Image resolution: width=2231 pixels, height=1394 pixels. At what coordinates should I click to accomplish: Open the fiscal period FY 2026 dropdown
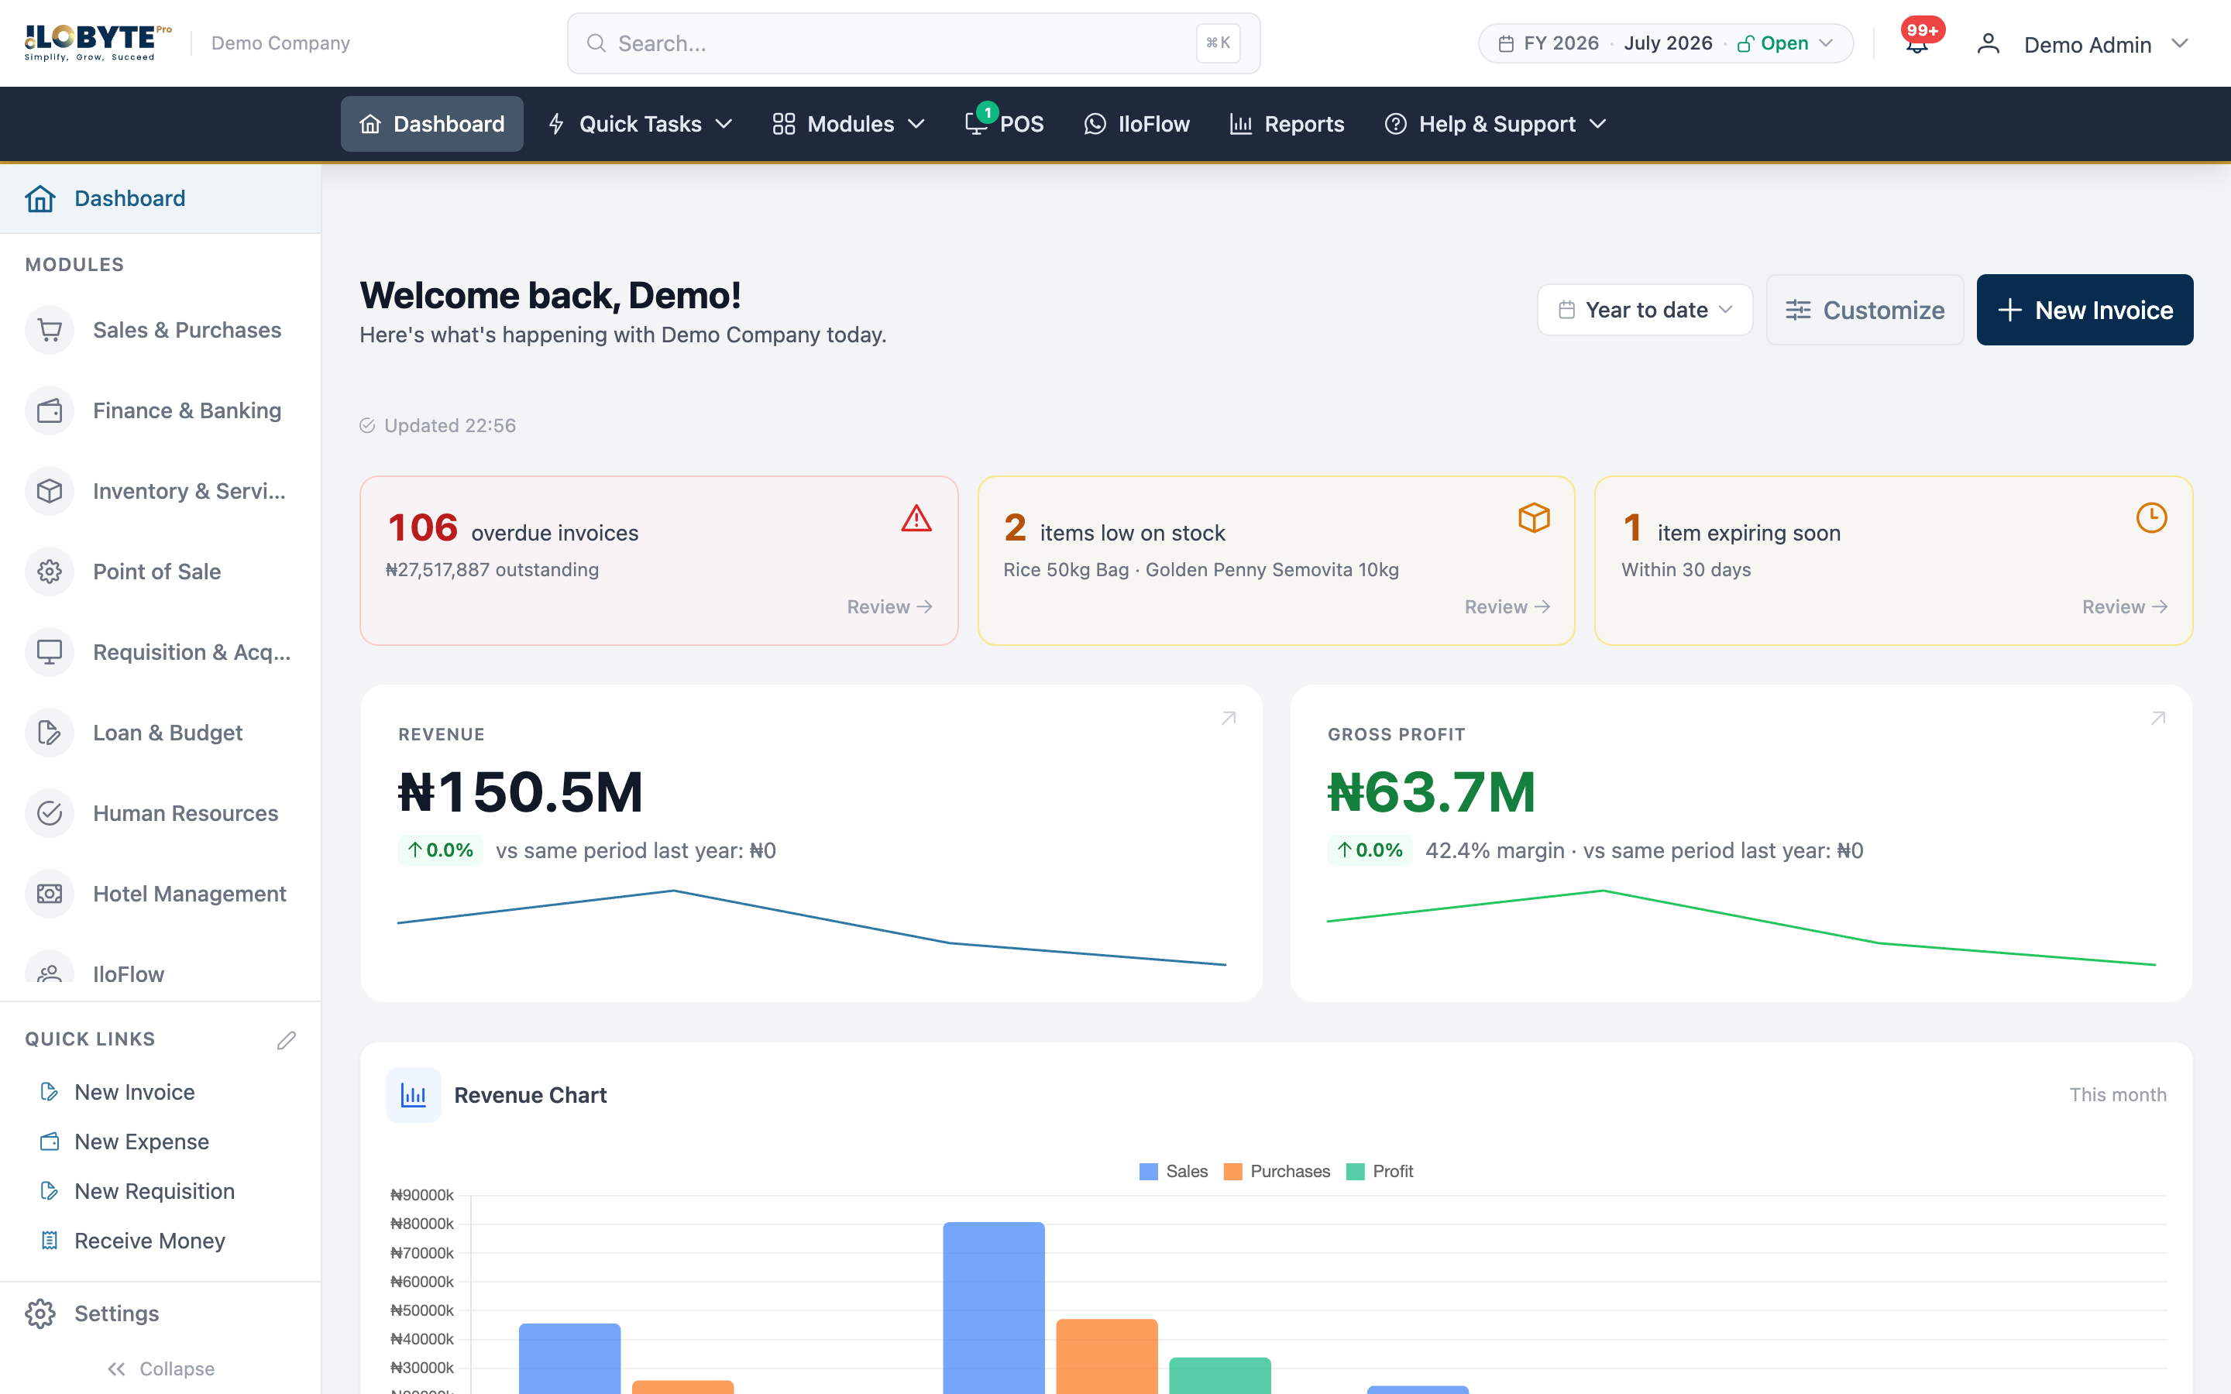coord(1665,43)
